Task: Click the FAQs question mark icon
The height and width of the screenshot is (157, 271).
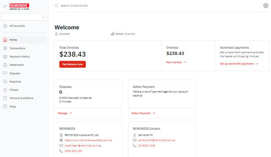Action: [x=5, y=107]
